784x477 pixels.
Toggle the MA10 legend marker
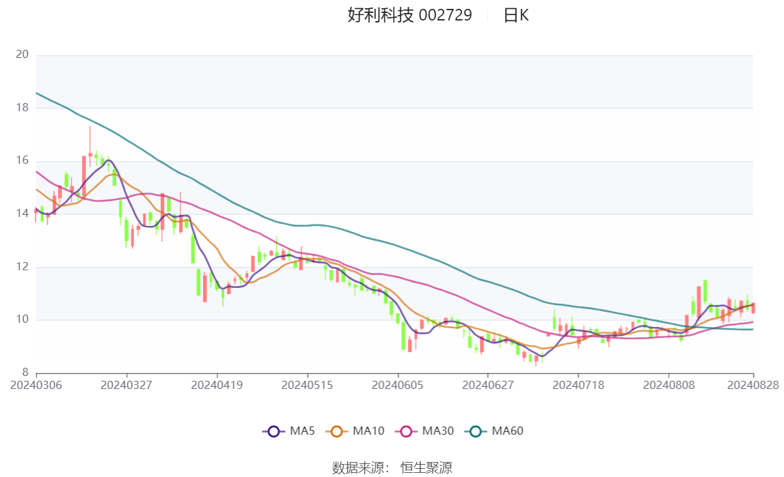click(336, 431)
